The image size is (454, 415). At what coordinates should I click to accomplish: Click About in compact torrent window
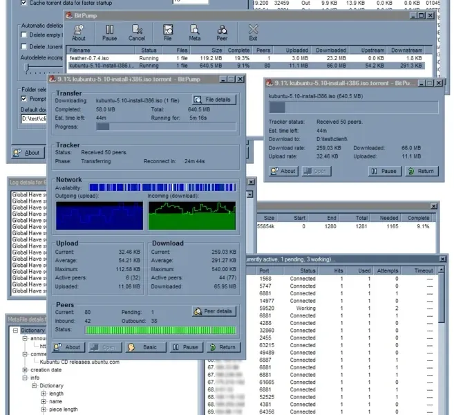coord(283,171)
